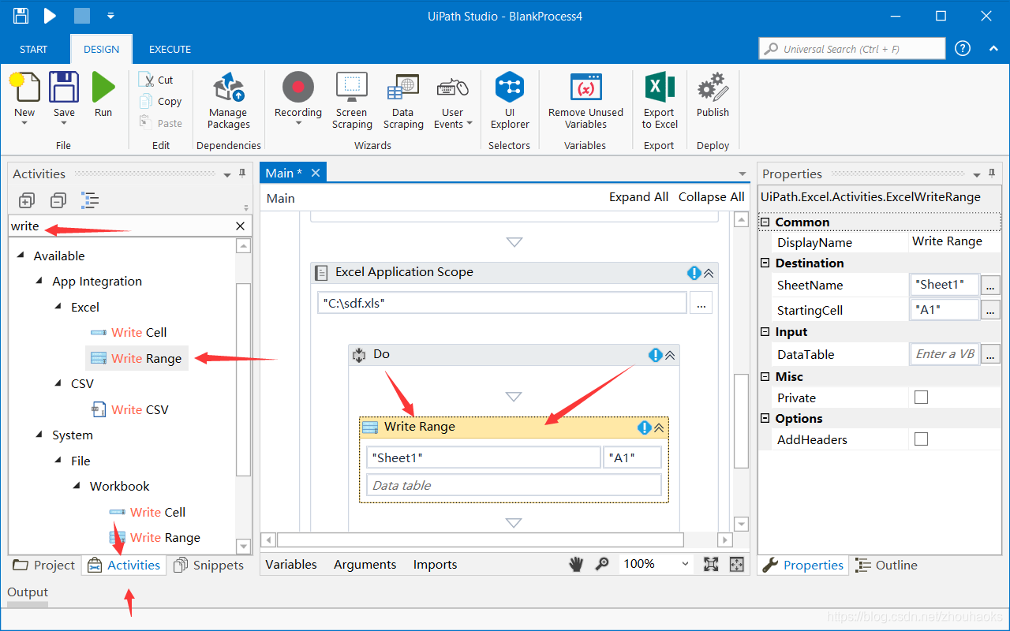
Task: Click Copy in the Edit group
Action: [x=160, y=101]
